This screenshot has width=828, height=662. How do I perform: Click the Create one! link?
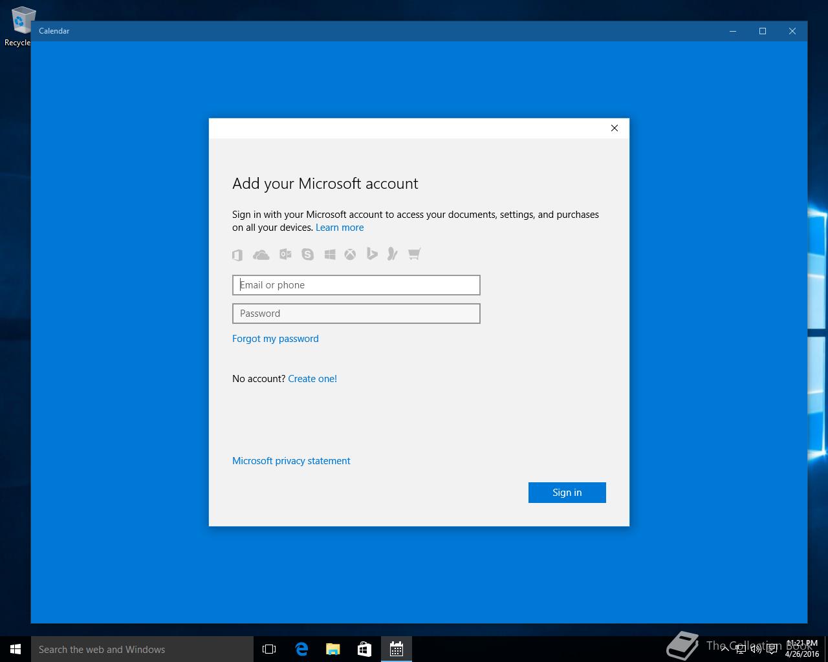click(312, 379)
